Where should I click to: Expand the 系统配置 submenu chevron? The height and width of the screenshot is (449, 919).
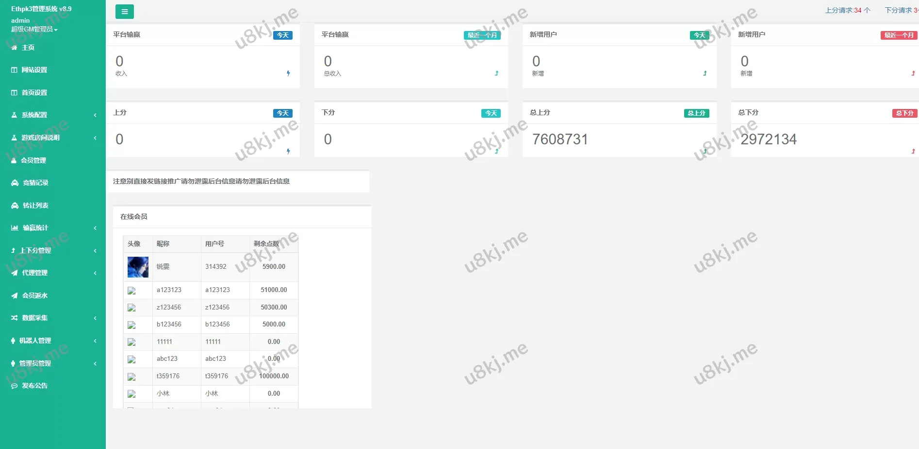click(95, 115)
